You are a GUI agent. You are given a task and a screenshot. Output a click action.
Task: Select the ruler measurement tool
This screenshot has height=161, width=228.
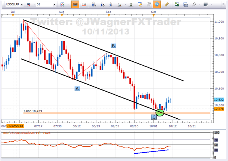click(167, 4)
